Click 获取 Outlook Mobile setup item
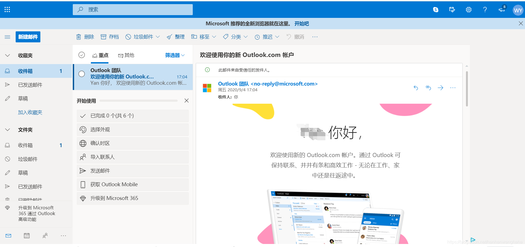Screen dimensions: 525x247 click(x=133, y=185)
